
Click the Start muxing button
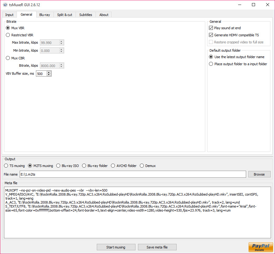116,247
